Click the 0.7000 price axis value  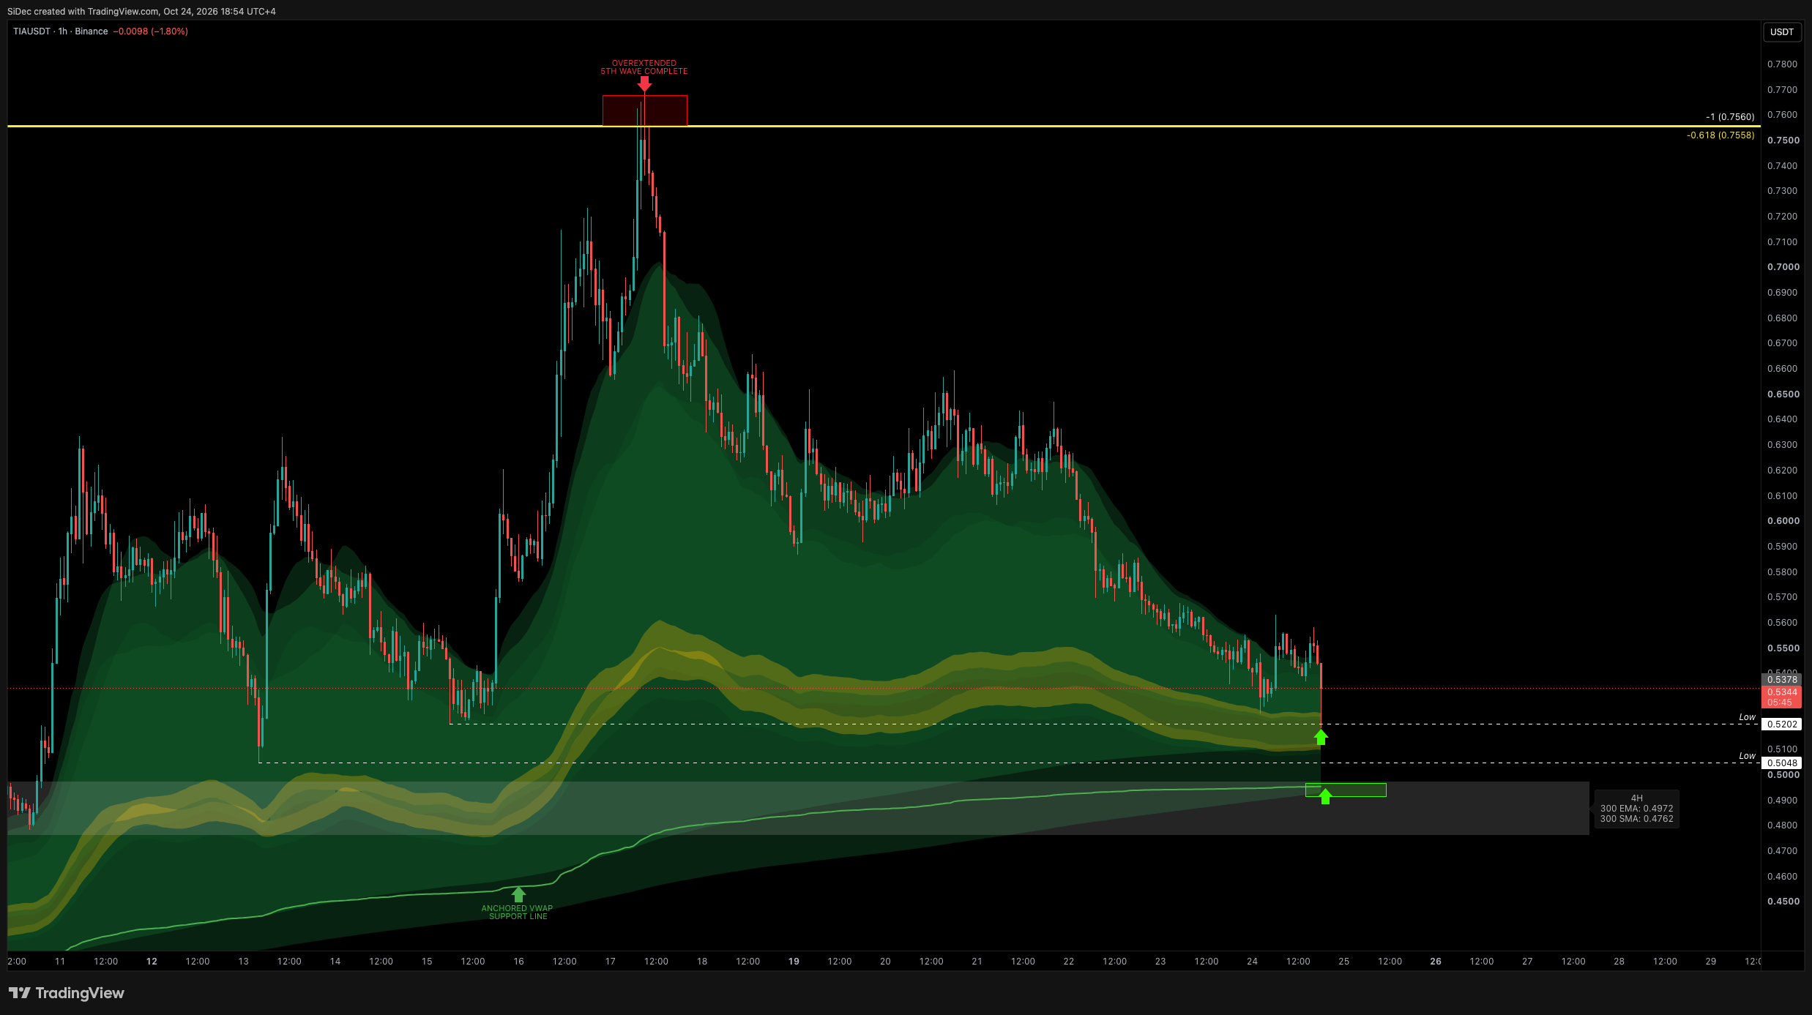tap(1783, 267)
